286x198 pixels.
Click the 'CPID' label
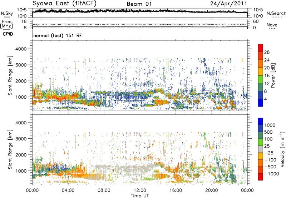pos(8,34)
